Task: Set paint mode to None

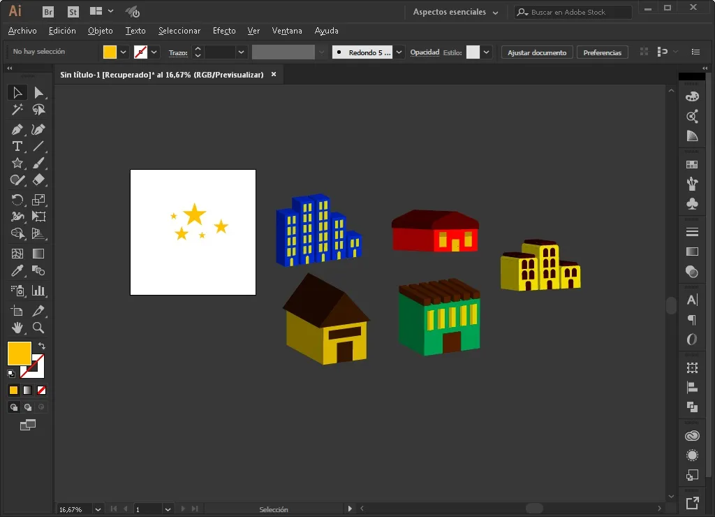Action: click(41, 390)
